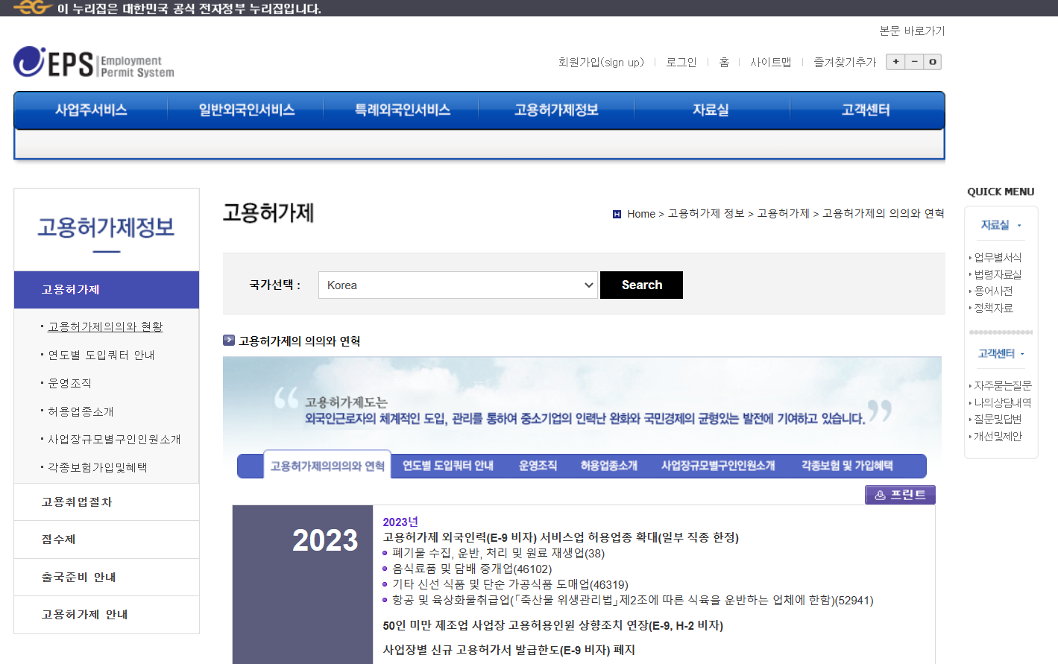1058x664 pixels.
Task: Open 자주묻는질문 in the QUICK MENU
Action: pos(1003,385)
